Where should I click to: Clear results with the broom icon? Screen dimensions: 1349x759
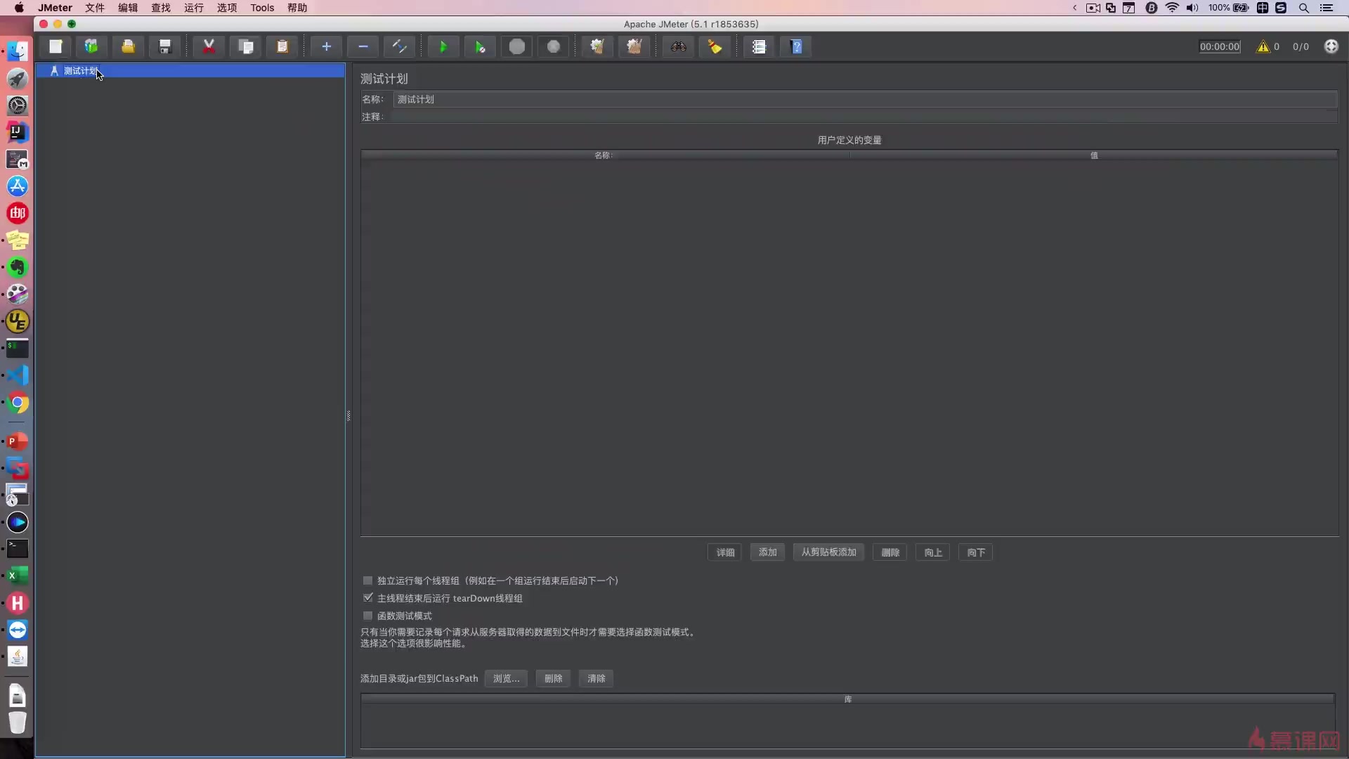(597, 46)
